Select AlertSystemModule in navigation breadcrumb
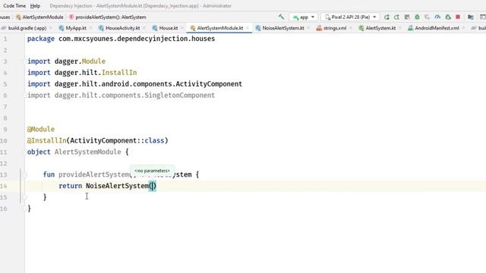The width and height of the screenshot is (486, 273). [39, 17]
